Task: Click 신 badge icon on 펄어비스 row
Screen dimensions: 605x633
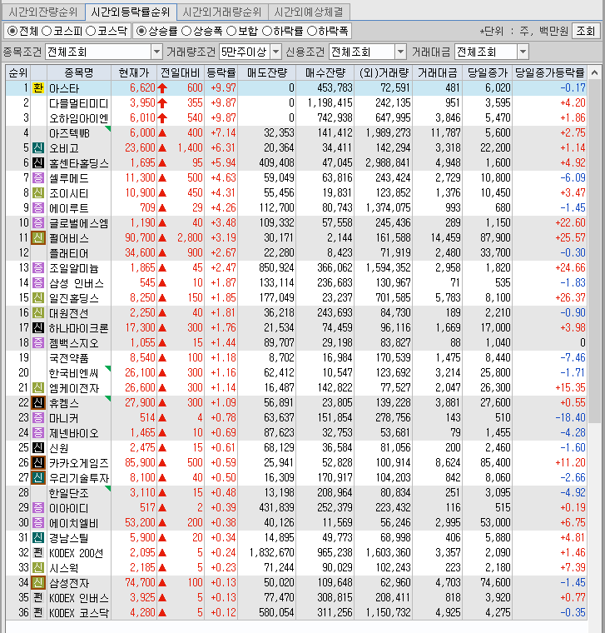Action: (38, 237)
